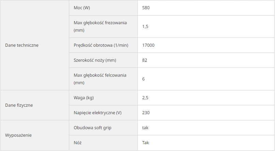Click the rotation speed value 17000
Viewport: 275px width, 151px height.
click(148, 45)
